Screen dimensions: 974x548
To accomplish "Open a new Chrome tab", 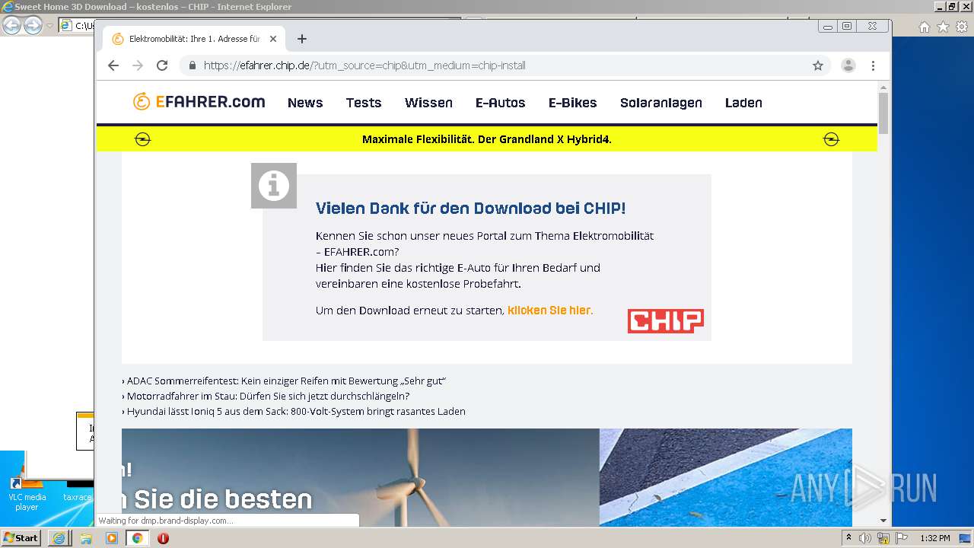I will pos(302,39).
